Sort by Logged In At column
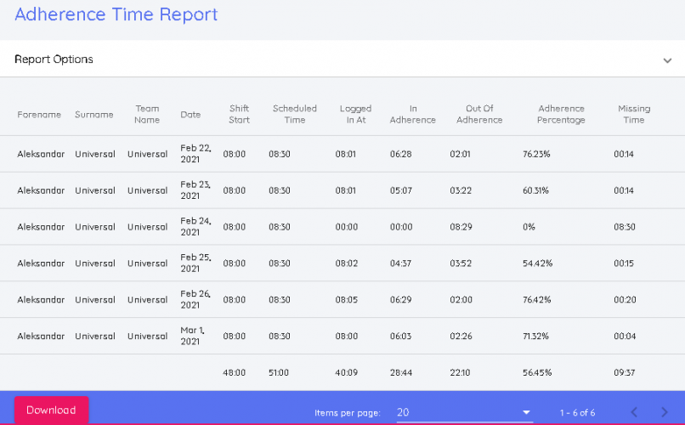 pos(355,115)
